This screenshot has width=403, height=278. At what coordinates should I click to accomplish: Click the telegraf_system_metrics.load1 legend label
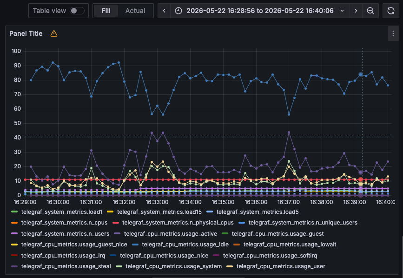62,212
